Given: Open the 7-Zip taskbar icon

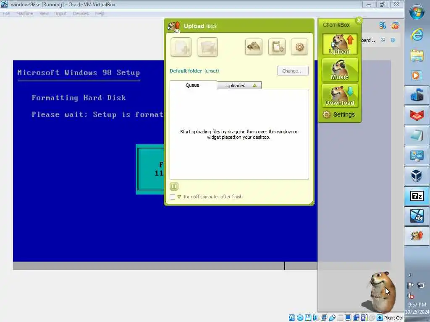Looking at the screenshot, I should (417, 196).
